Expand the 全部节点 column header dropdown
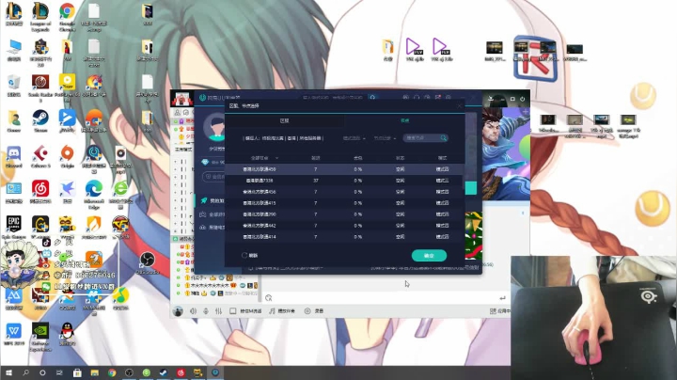 tap(264, 158)
